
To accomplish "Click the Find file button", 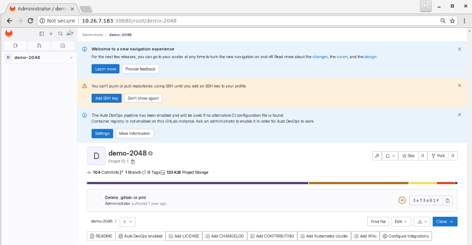I will (378, 222).
